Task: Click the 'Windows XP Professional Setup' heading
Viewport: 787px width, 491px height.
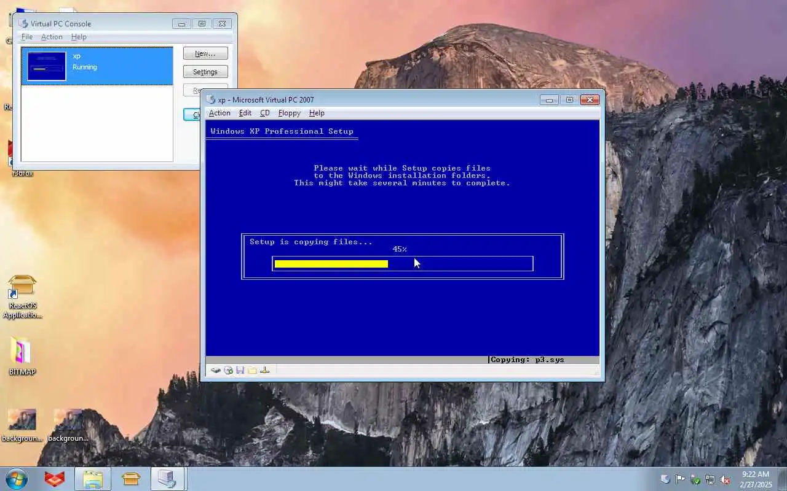Action: coord(282,131)
